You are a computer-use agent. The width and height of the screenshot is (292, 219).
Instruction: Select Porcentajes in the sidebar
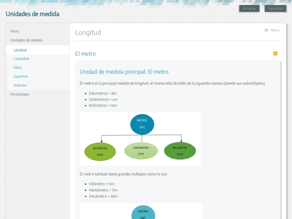19,94
